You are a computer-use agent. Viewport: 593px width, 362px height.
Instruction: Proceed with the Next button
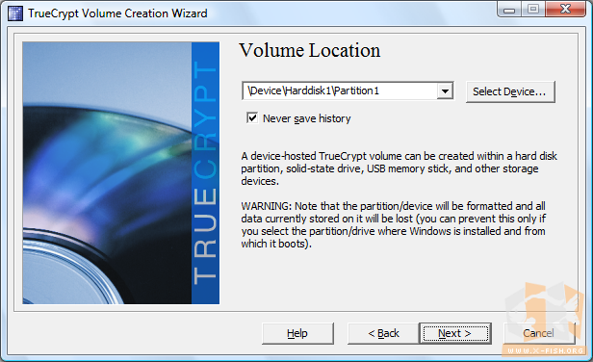click(x=455, y=333)
